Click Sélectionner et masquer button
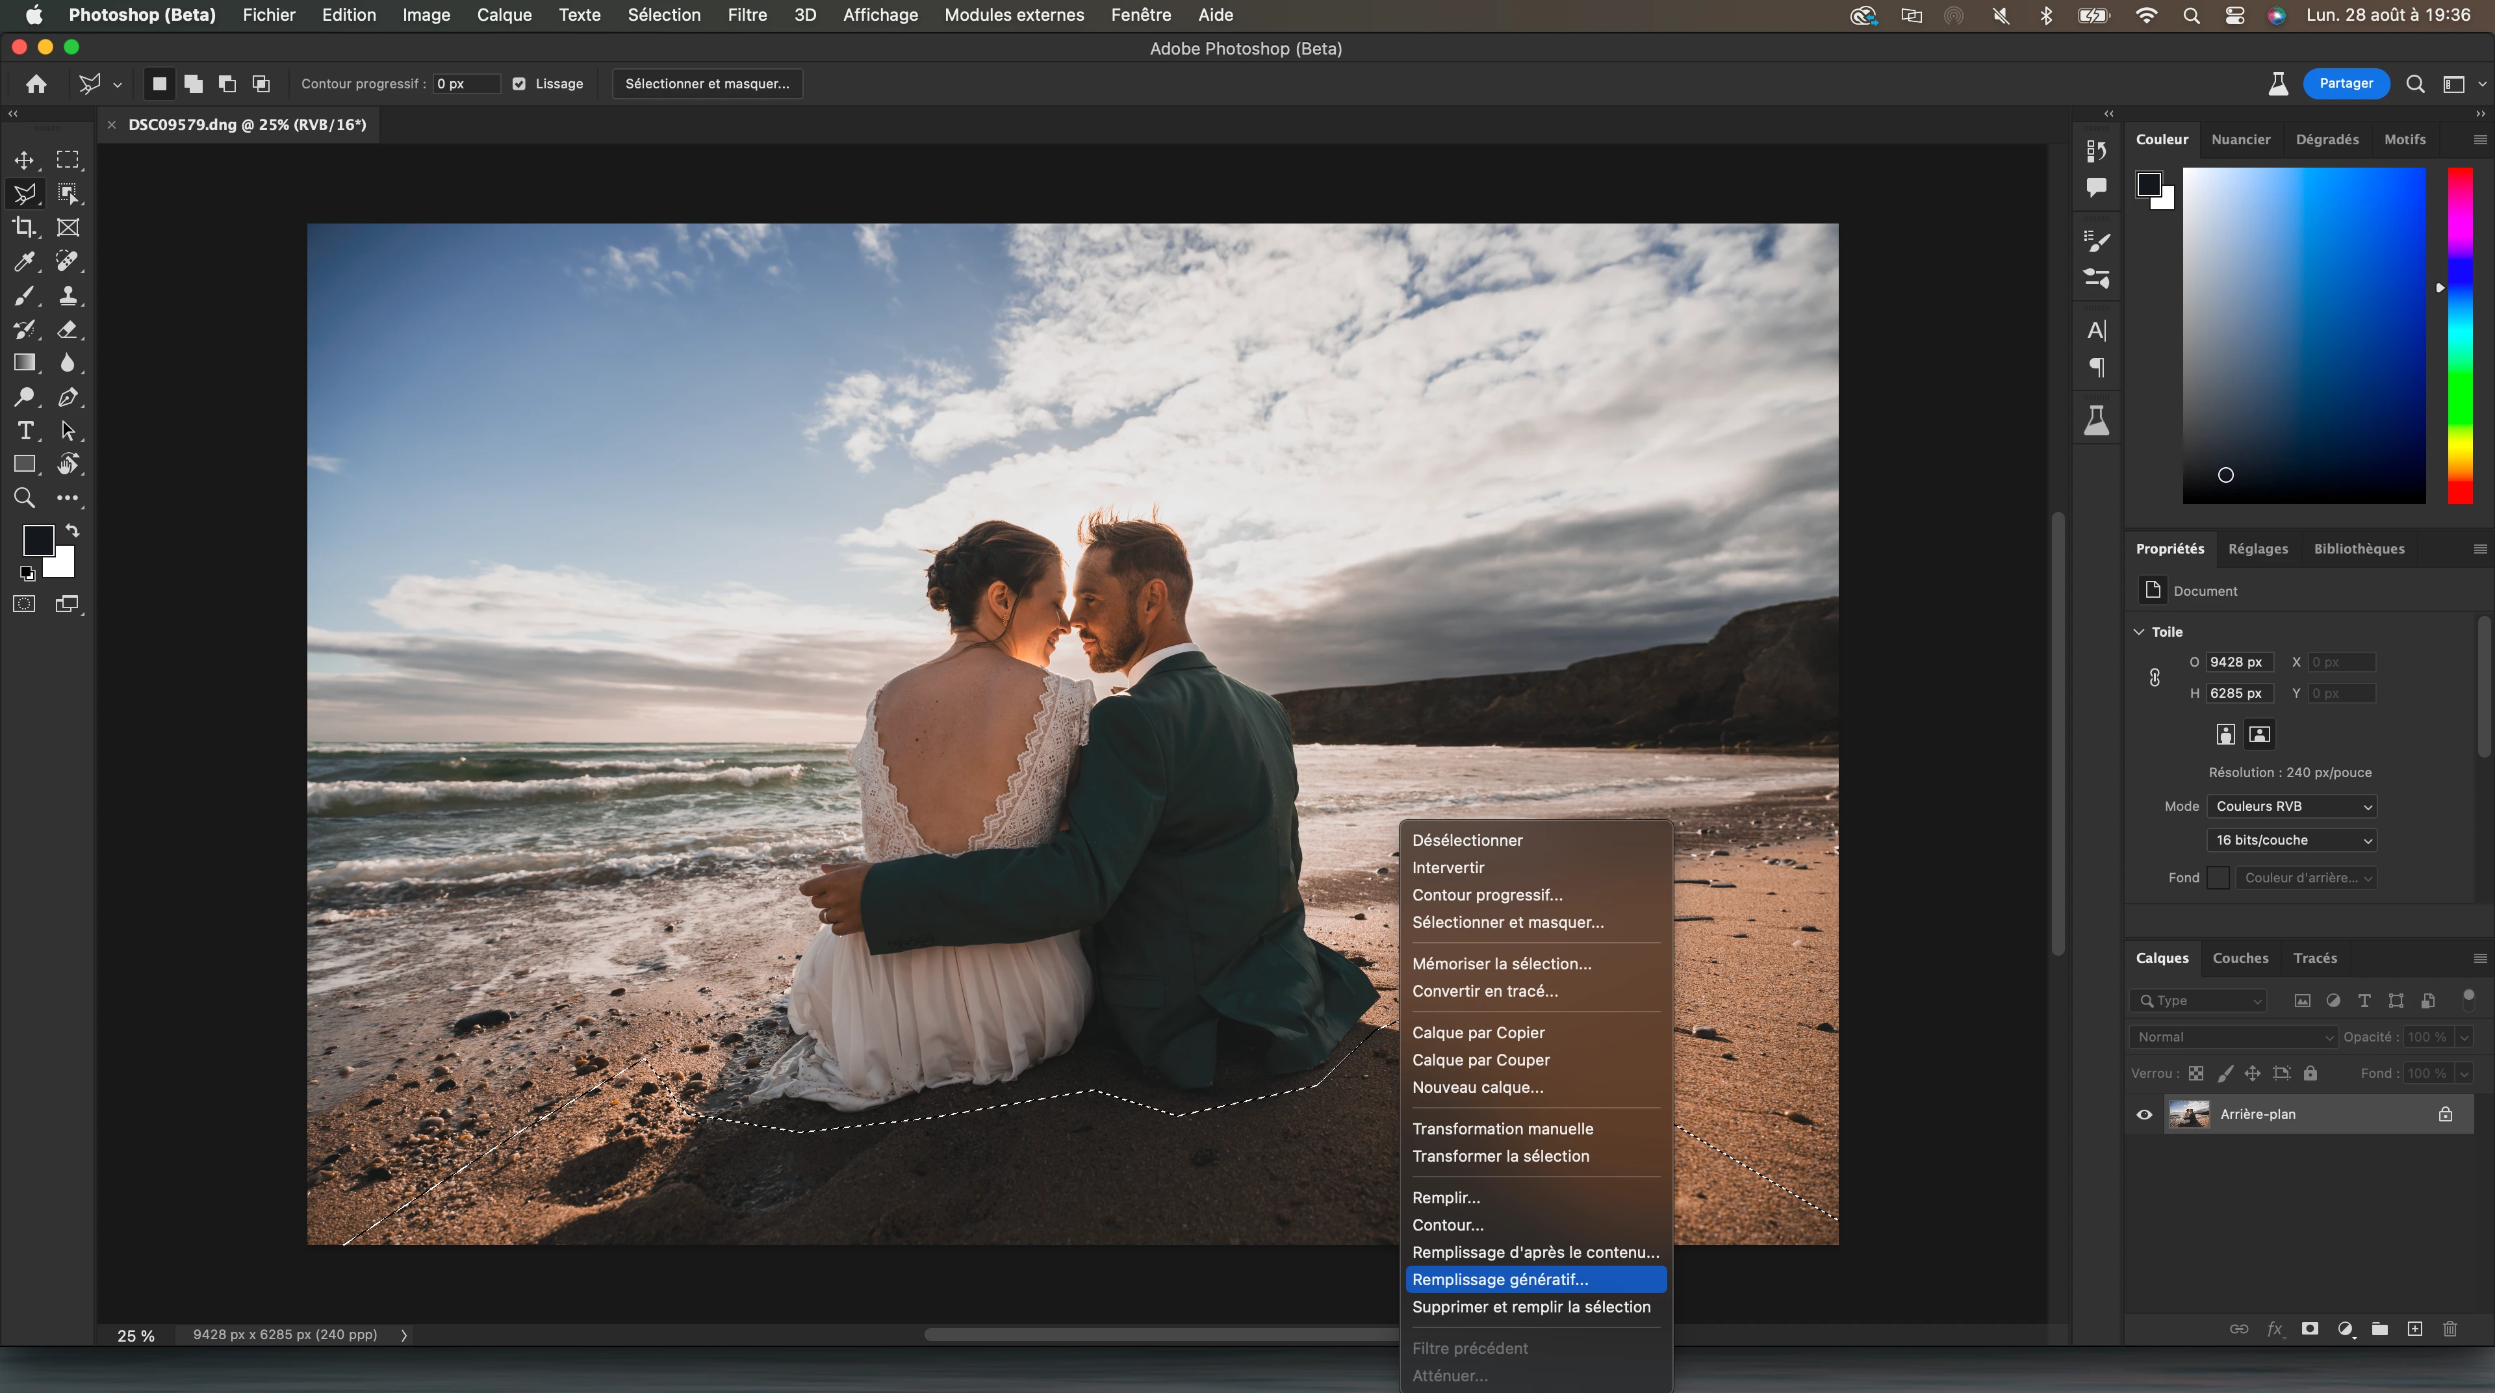Image resolution: width=2495 pixels, height=1393 pixels. click(707, 84)
